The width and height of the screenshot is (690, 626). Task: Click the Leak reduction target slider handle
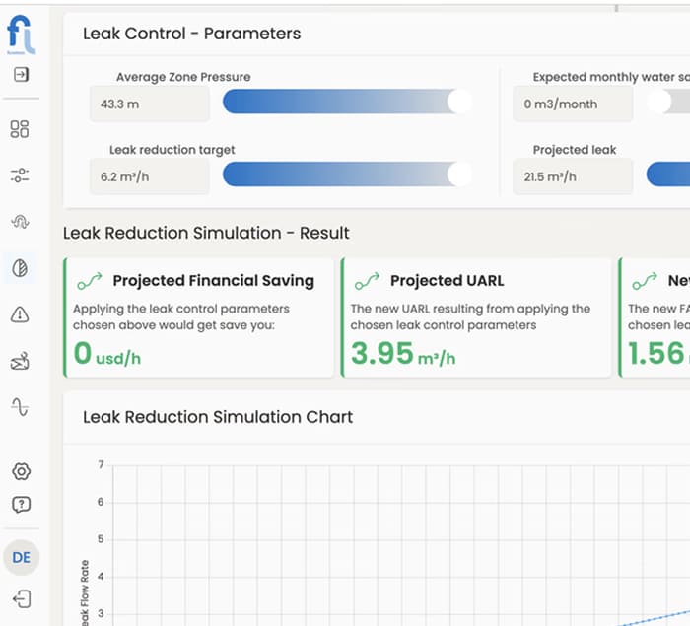click(460, 174)
